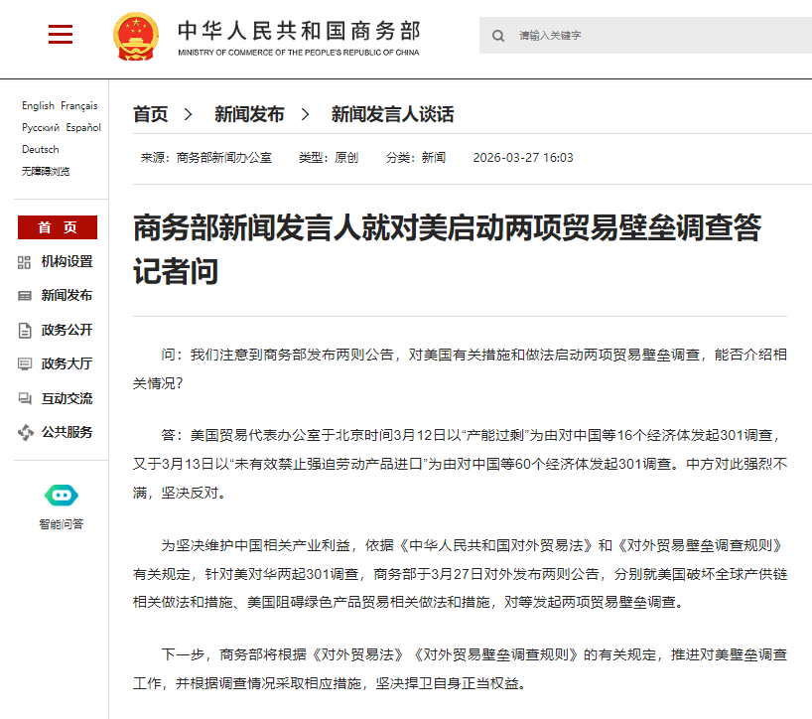Go to 首页 in the breadcrumb
Viewport: 812px width, 719px height.
click(151, 115)
